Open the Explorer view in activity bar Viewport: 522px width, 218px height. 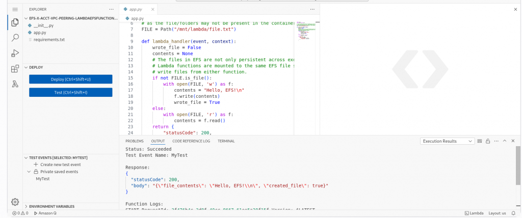15,22
